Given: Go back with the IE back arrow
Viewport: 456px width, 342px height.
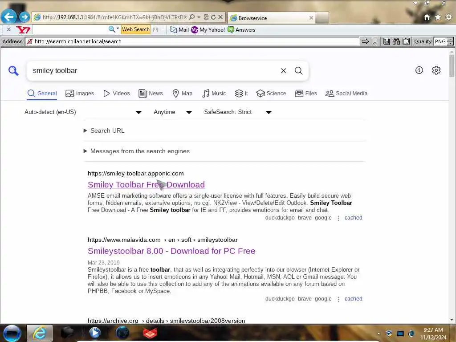Looking at the screenshot, I should (x=9, y=16).
